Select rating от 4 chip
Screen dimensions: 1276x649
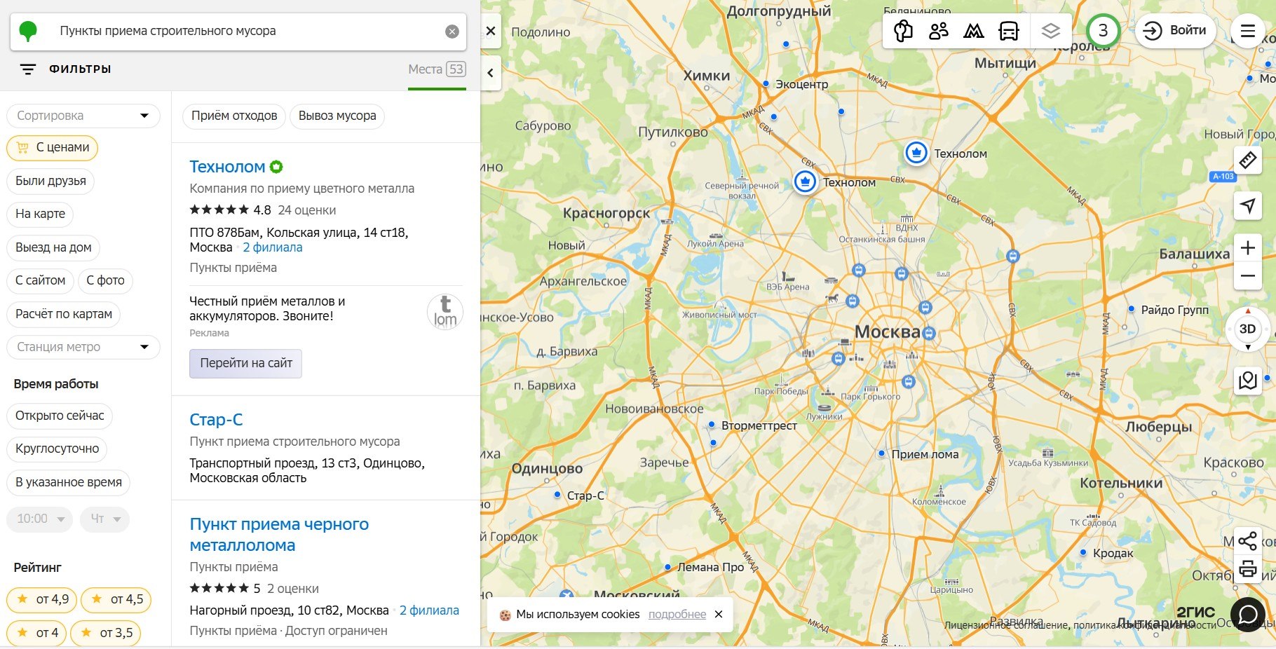tap(37, 633)
